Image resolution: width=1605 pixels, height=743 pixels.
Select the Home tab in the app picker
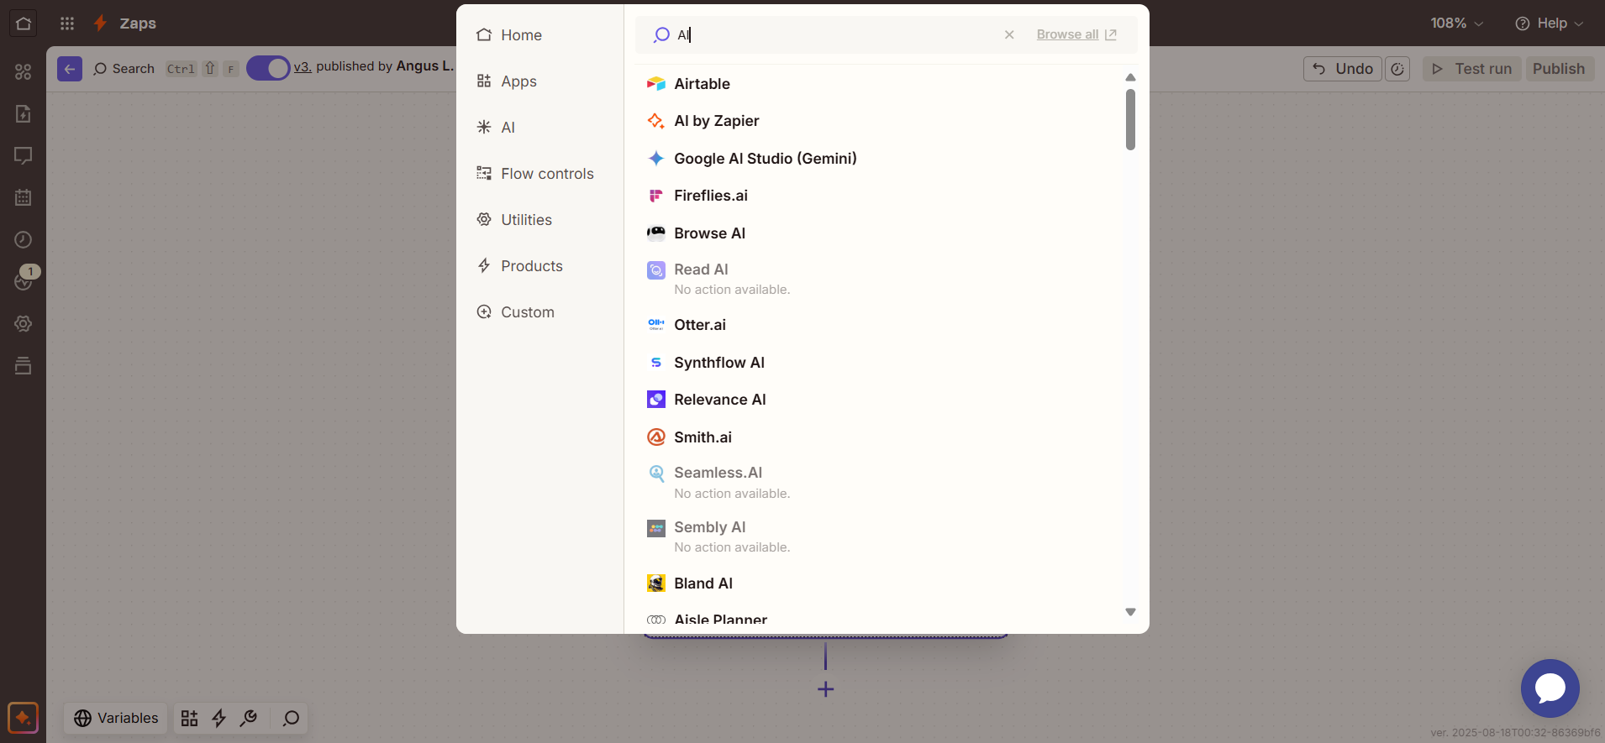(539, 35)
